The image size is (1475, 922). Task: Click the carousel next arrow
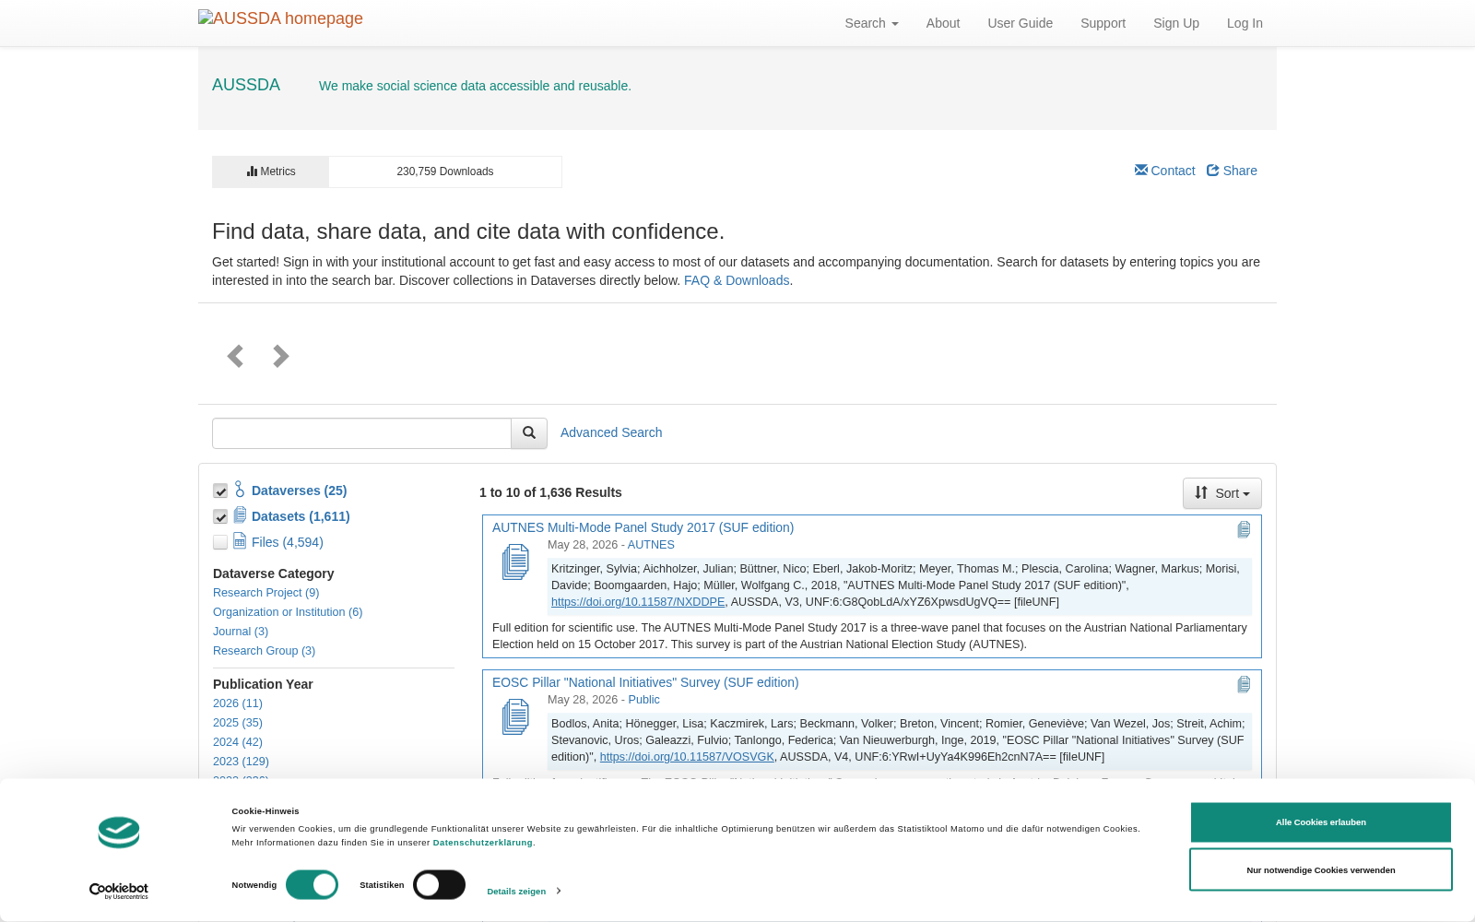(281, 356)
